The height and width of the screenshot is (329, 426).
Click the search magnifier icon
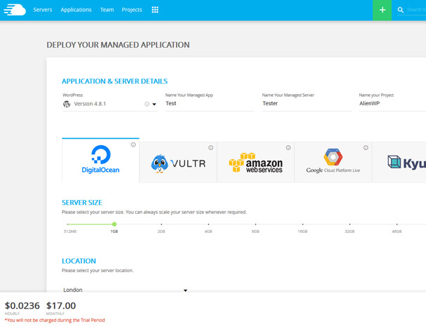401,10
